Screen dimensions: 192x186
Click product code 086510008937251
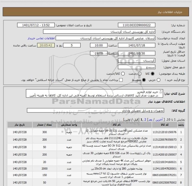[164, 175]
